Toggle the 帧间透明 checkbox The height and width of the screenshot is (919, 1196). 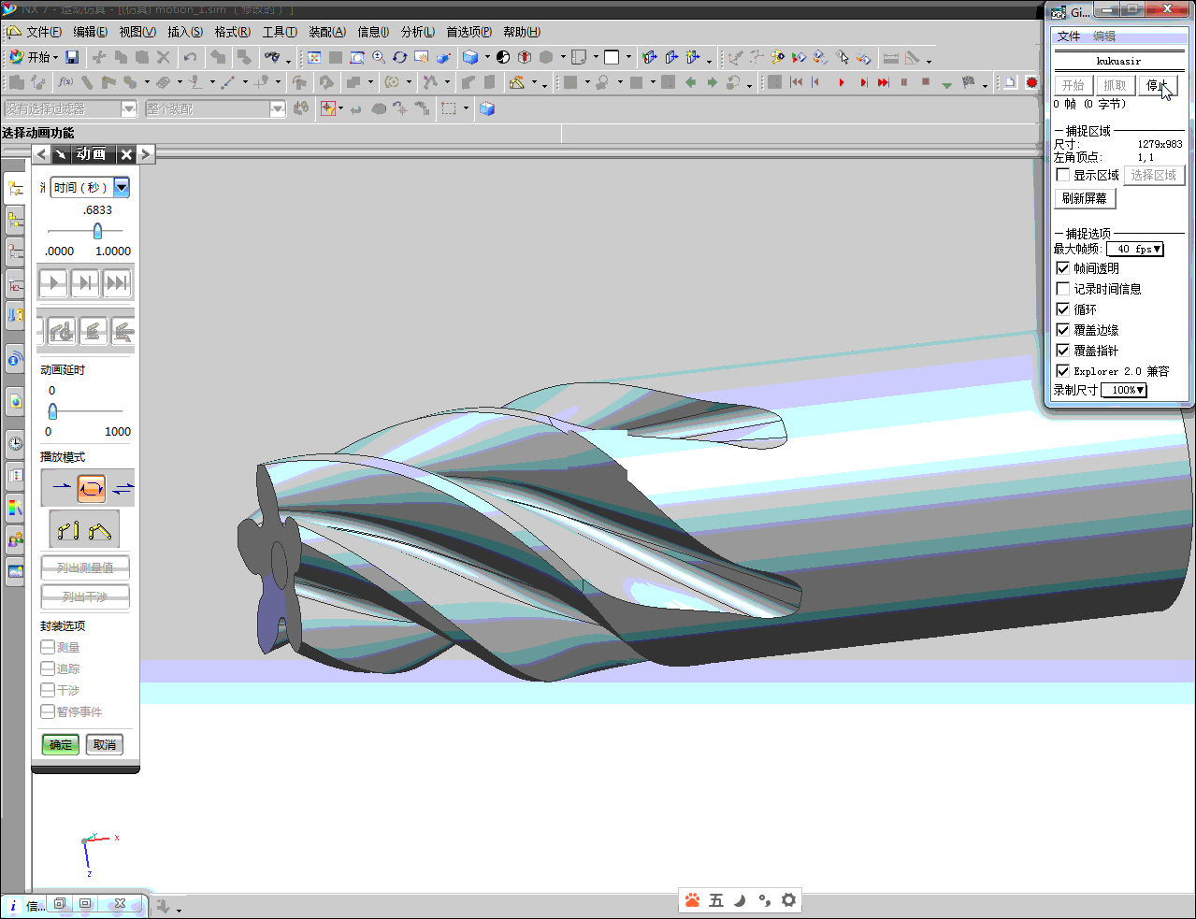pyautogui.click(x=1062, y=268)
